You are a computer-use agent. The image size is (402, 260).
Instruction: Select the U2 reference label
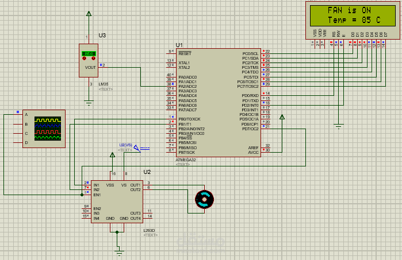coord(147,172)
